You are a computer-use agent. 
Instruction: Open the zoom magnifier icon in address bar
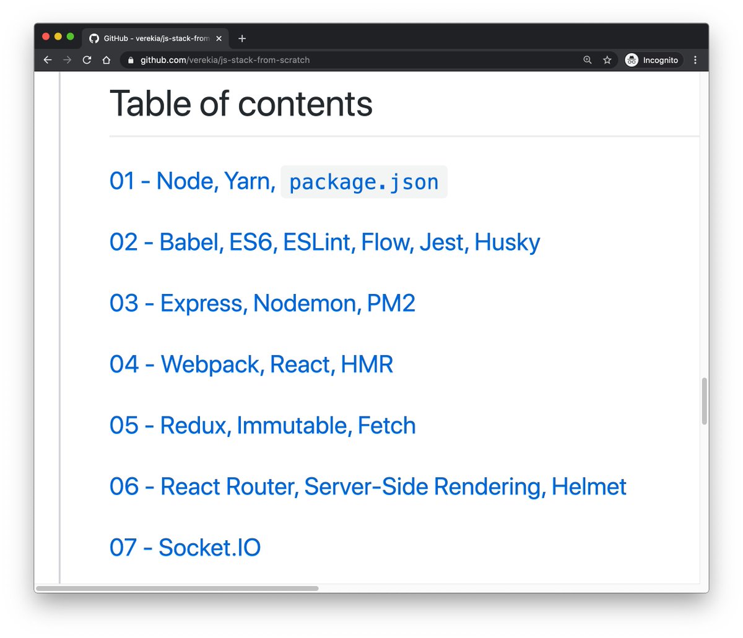coord(588,60)
